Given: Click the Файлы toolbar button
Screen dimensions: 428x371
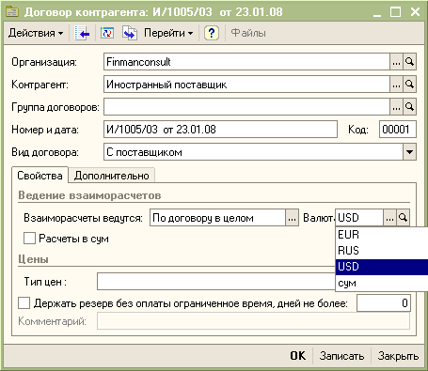Looking at the screenshot, I should [248, 33].
